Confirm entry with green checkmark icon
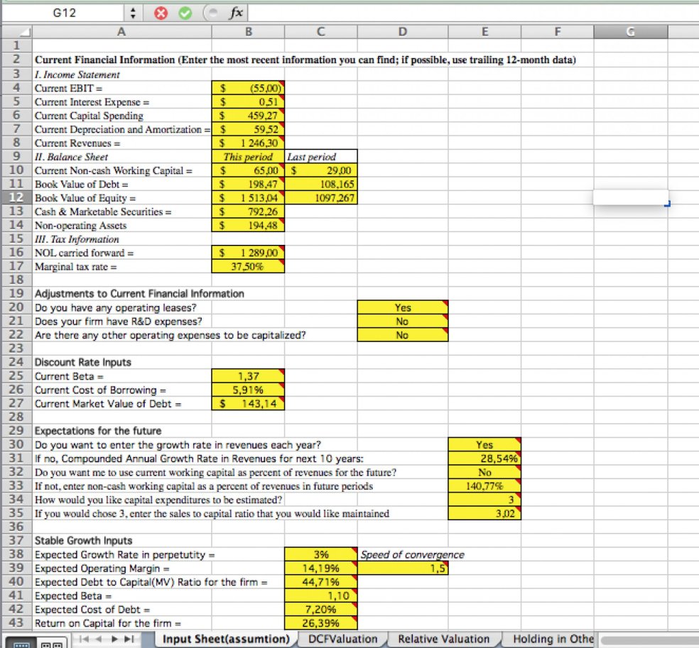The width and height of the screenshot is (699, 648). 183,12
